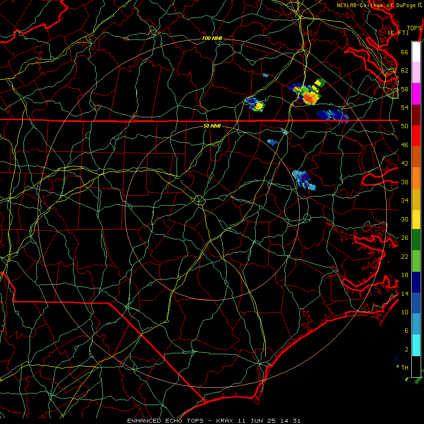The height and width of the screenshot is (424, 424).
Task: Click the TOPS K FT legend title
Action: click(x=405, y=30)
